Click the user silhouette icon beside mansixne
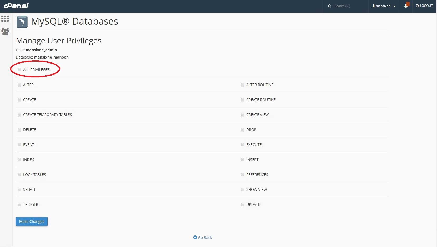Image resolution: width=437 pixels, height=247 pixels. pos(373,6)
